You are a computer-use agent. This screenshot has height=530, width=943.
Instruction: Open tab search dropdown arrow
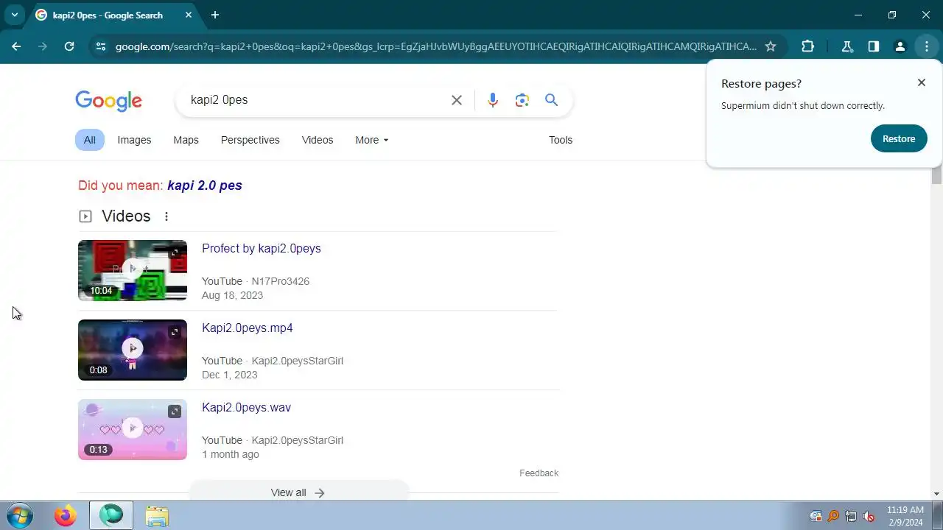(x=14, y=15)
